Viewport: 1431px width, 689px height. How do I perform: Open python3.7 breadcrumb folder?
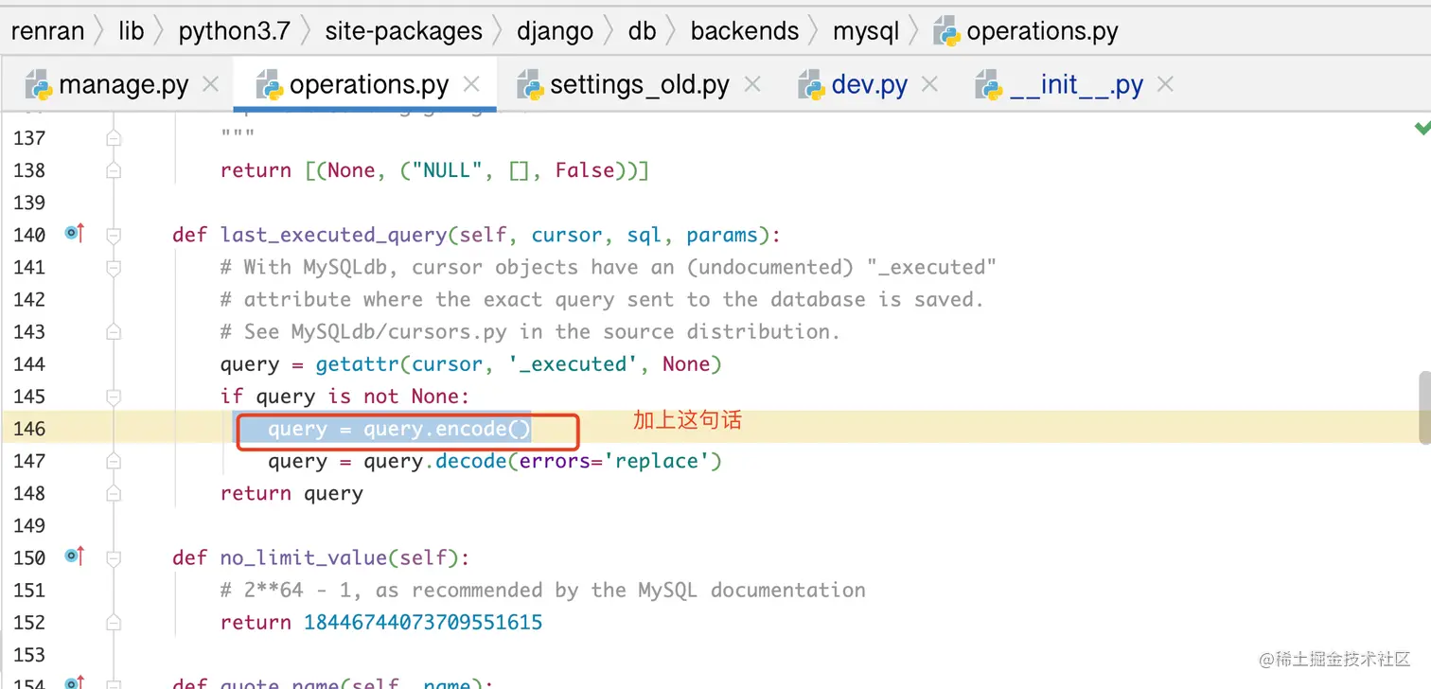click(x=234, y=31)
